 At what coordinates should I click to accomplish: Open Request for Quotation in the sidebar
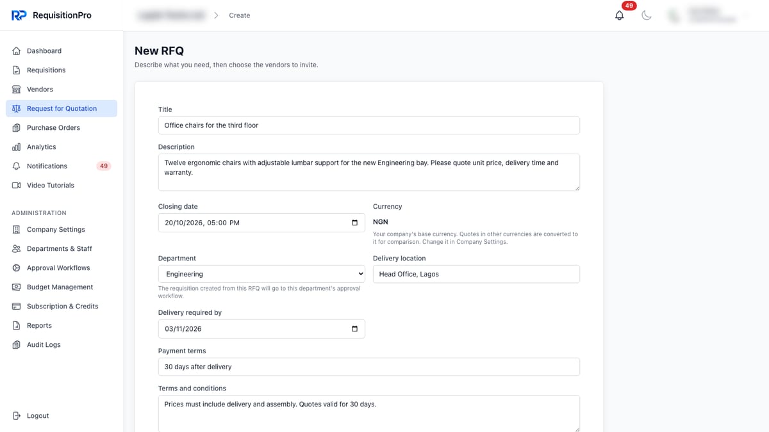click(x=62, y=108)
